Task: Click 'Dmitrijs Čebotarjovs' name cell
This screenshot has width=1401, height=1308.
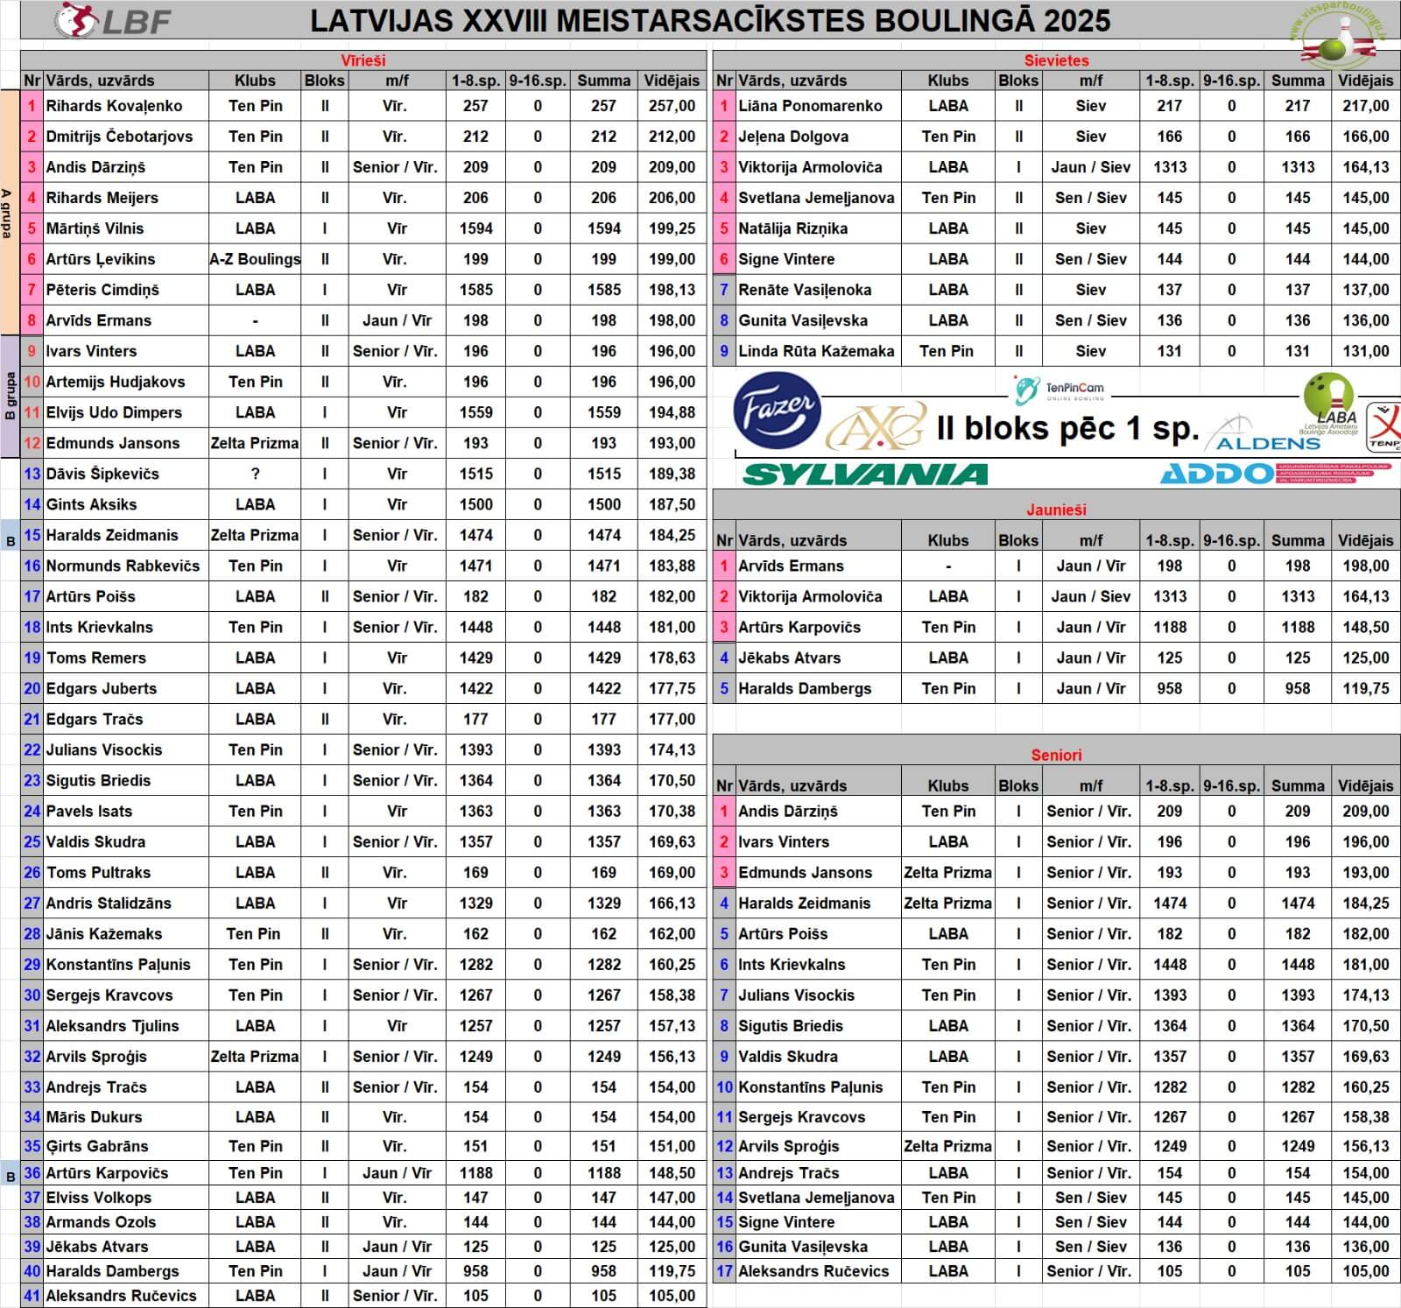Action: pyautogui.click(x=127, y=137)
